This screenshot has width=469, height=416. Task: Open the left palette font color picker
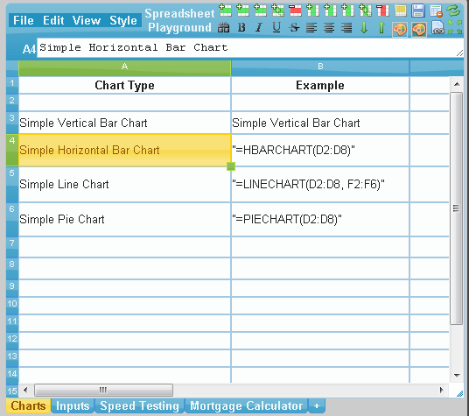400,29
